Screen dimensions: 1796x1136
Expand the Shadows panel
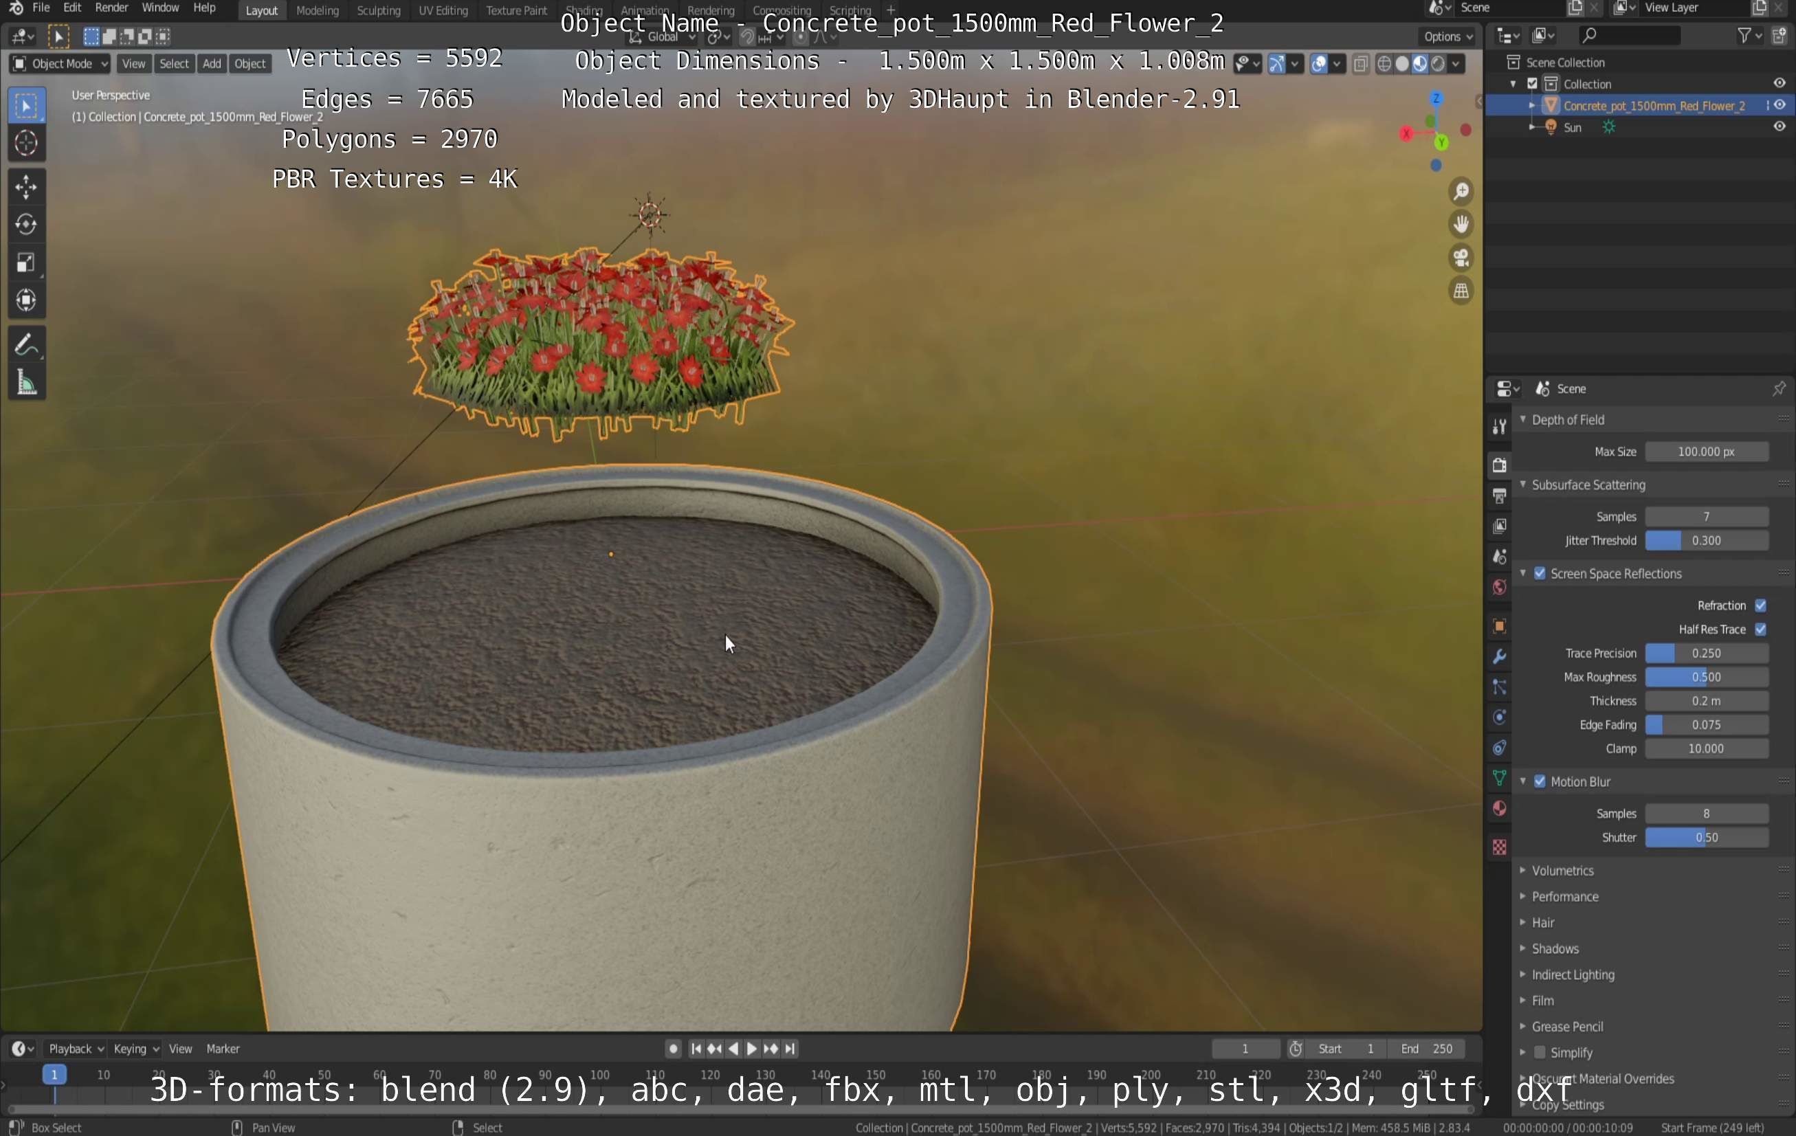1555,949
